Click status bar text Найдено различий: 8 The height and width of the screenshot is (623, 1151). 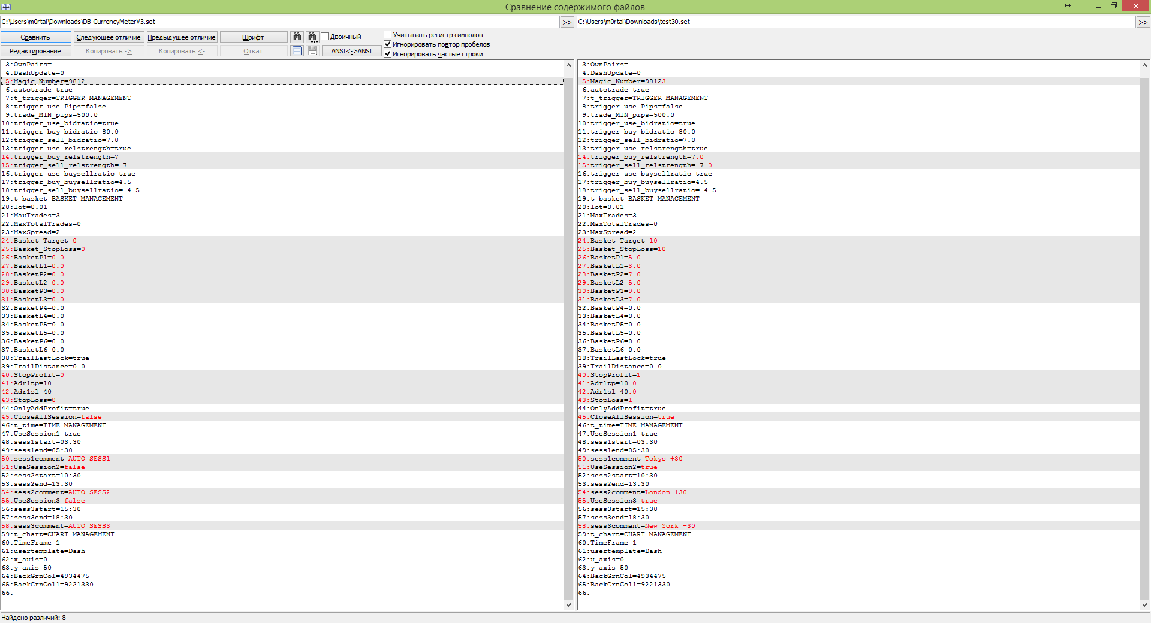click(x=34, y=618)
